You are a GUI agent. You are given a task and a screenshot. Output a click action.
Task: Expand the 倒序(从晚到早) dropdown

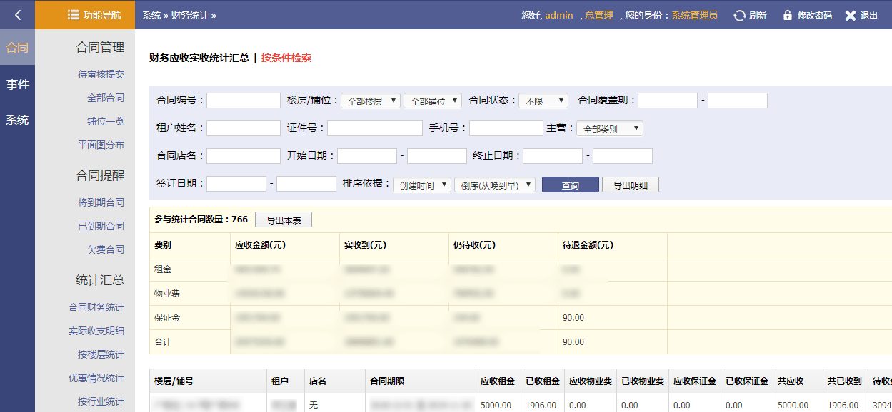[x=495, y=185]
